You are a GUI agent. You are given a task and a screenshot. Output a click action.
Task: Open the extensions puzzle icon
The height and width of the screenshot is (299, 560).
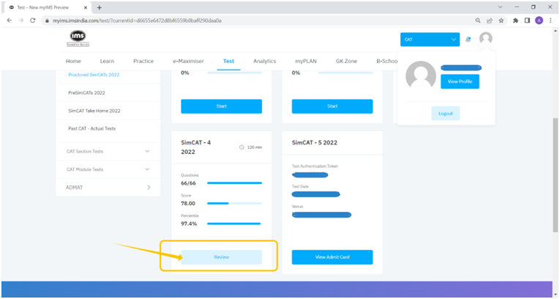point(515,21)
